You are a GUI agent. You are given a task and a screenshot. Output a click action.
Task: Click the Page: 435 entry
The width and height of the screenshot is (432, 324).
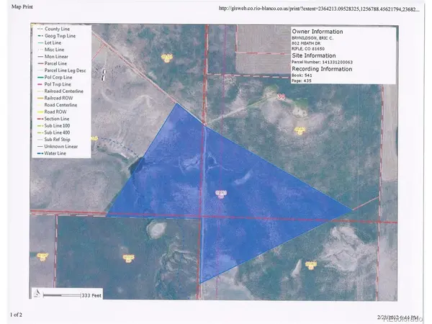coord(302,81)
